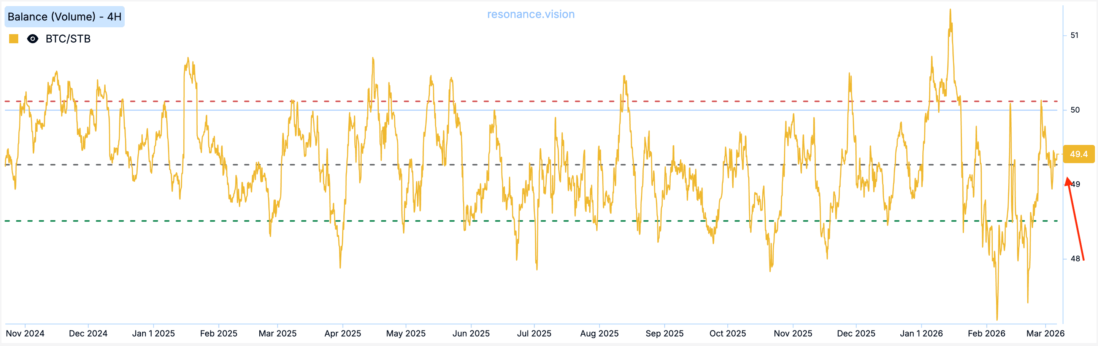
Task: Select the Jan 1 2025 date axis label
Action: coord(154,333)
